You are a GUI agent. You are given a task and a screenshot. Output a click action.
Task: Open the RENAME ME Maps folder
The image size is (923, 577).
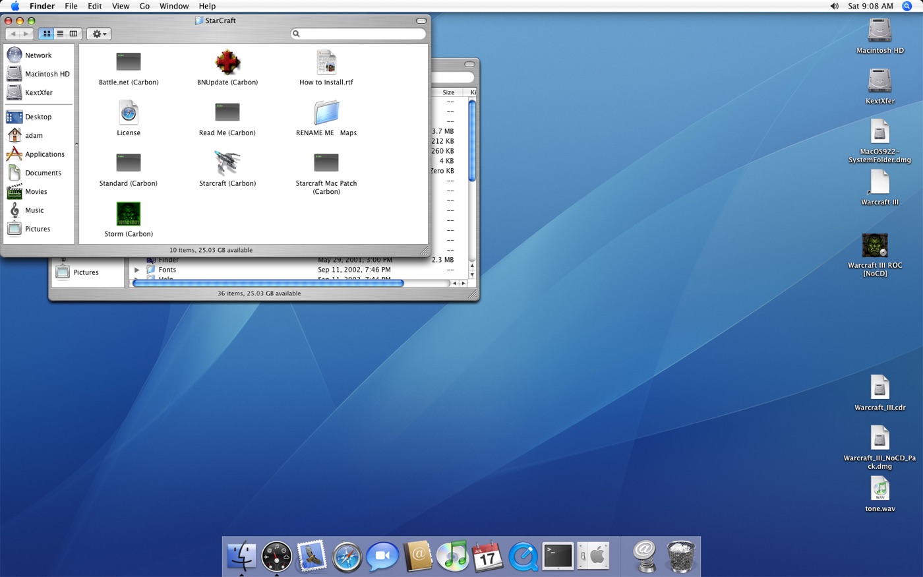pos(326,112)
